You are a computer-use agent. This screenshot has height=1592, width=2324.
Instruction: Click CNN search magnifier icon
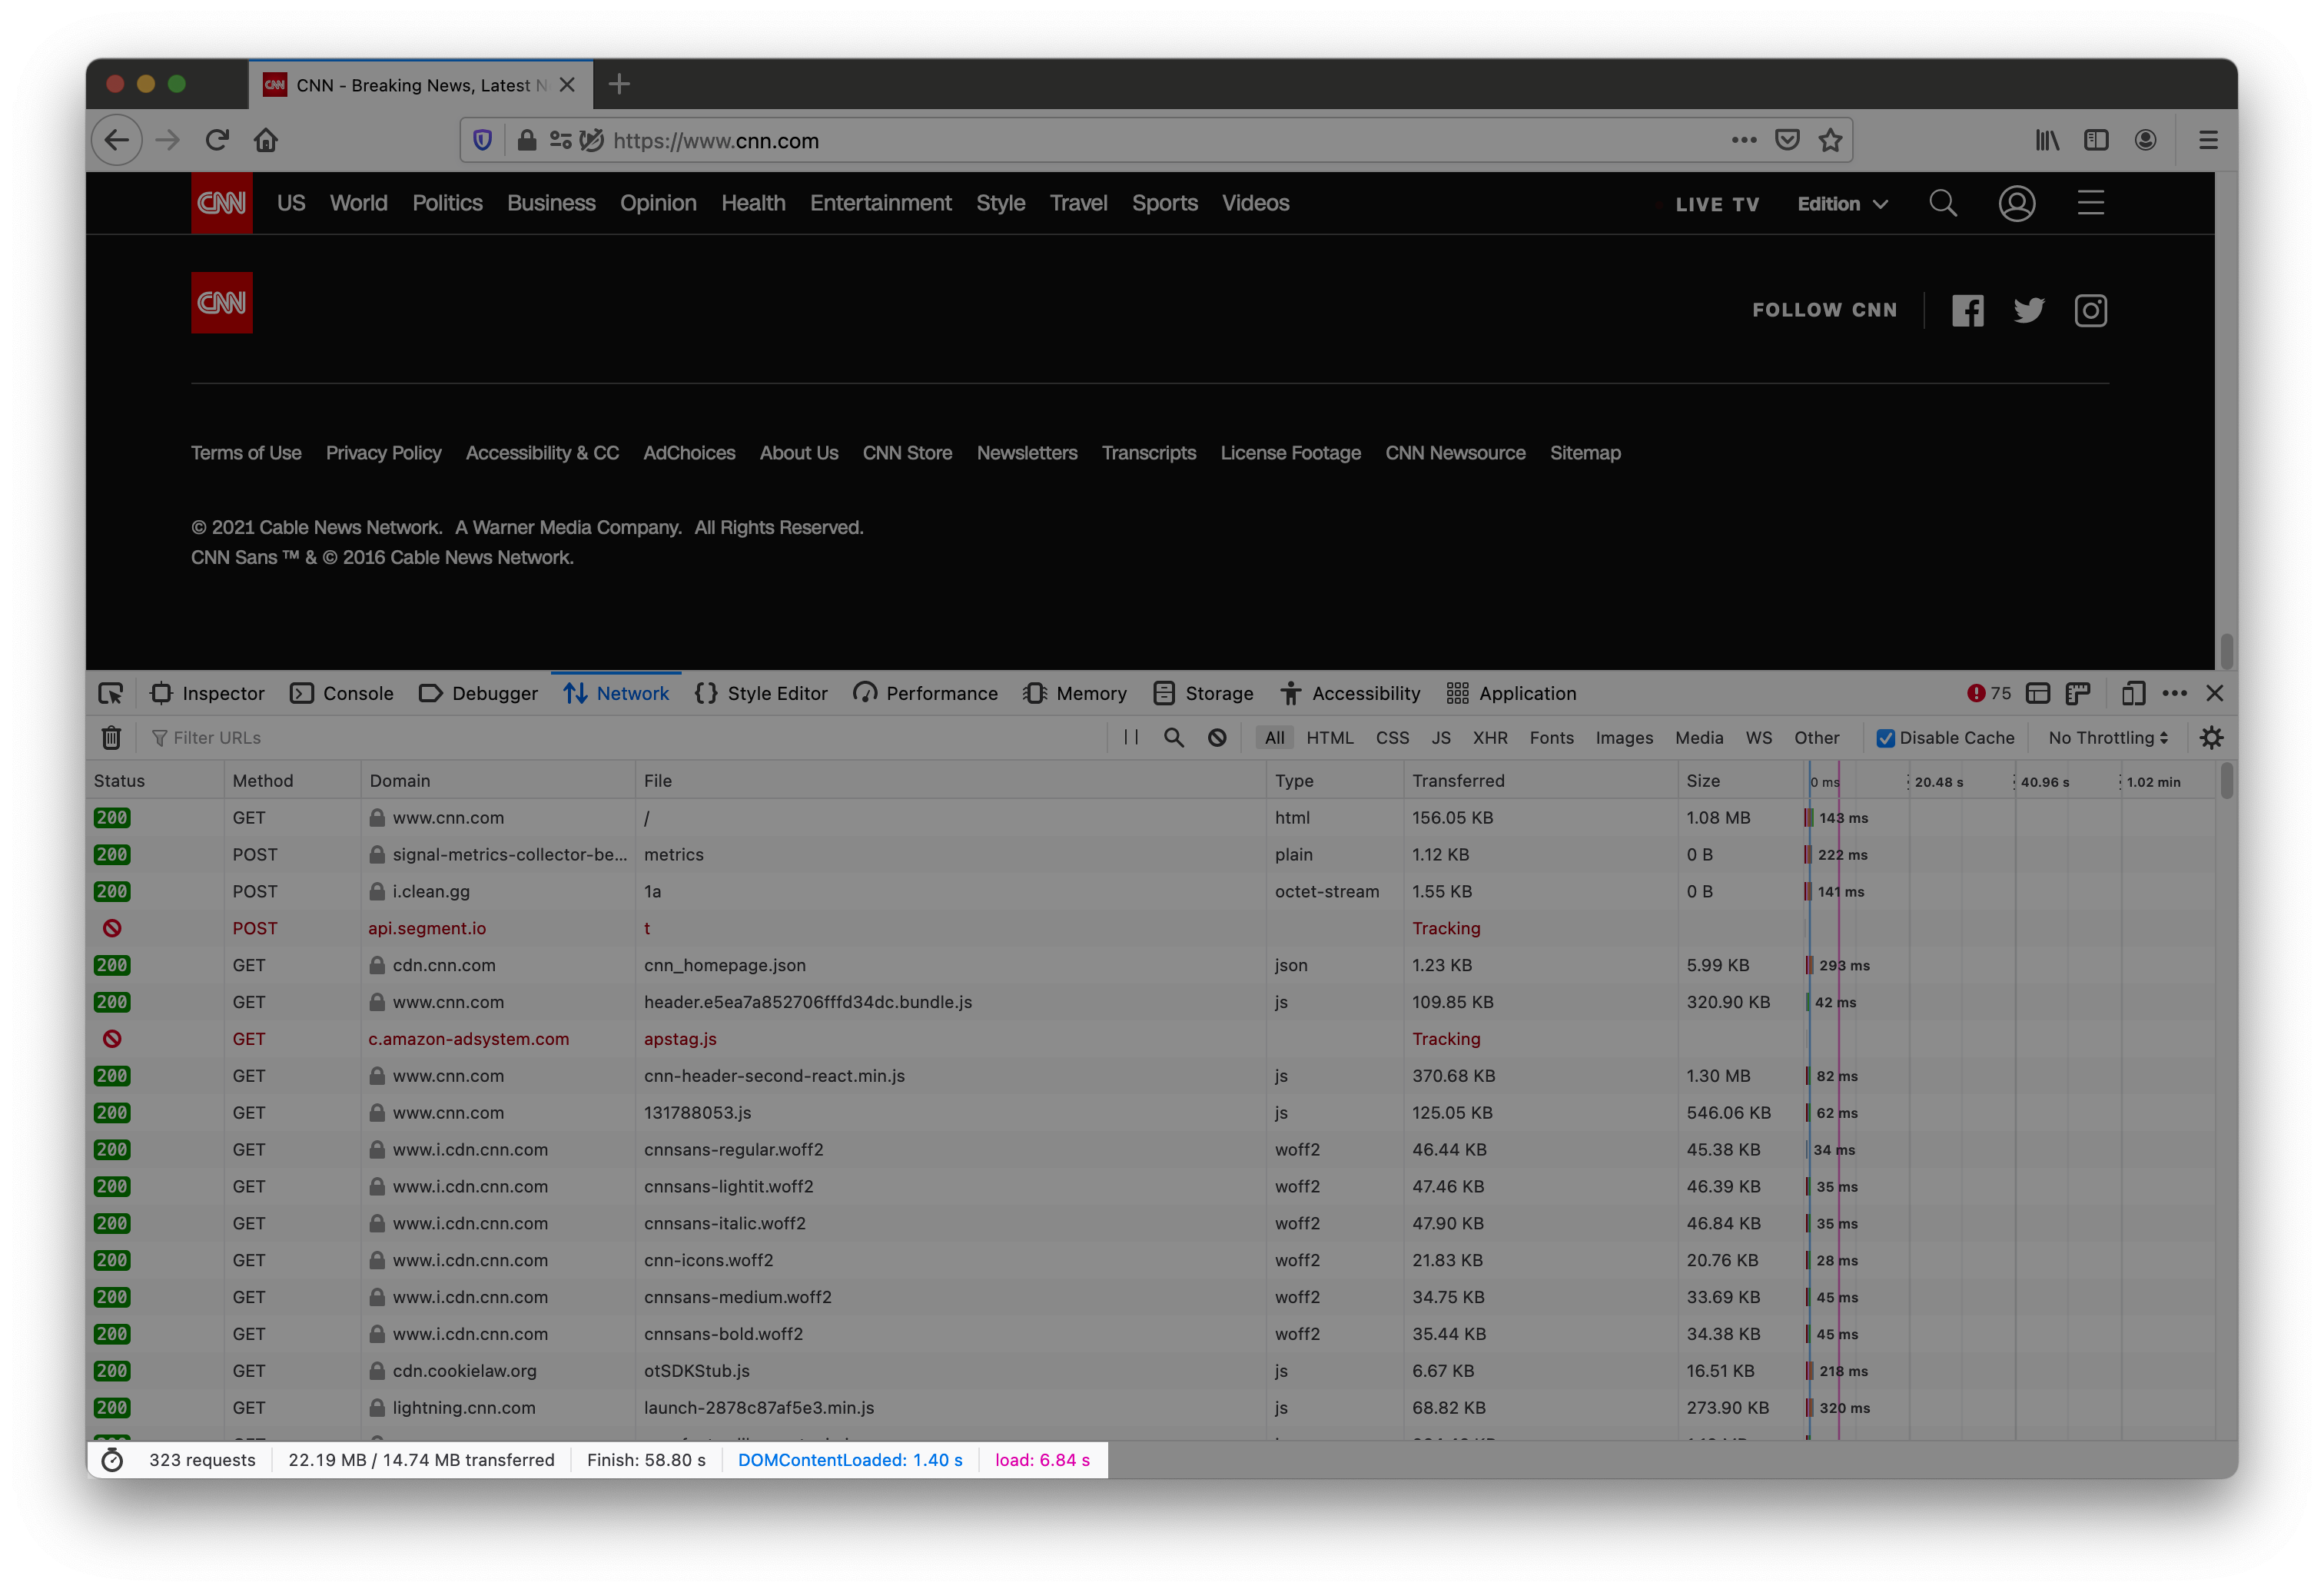pyautogui.click(x=1943, y=203)
